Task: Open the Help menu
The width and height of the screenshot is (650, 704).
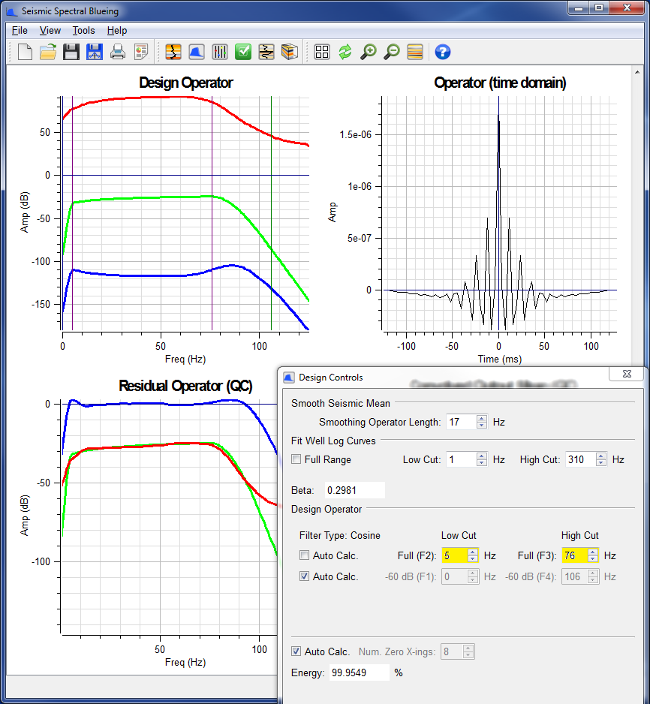Action: pos(116,31)
